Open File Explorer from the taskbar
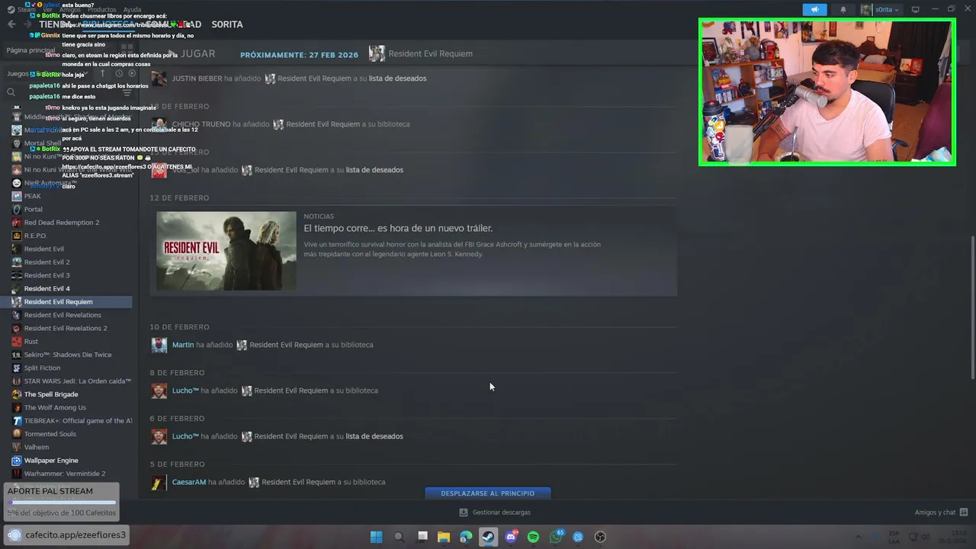The image size is (976, 549). click(444, 537)
